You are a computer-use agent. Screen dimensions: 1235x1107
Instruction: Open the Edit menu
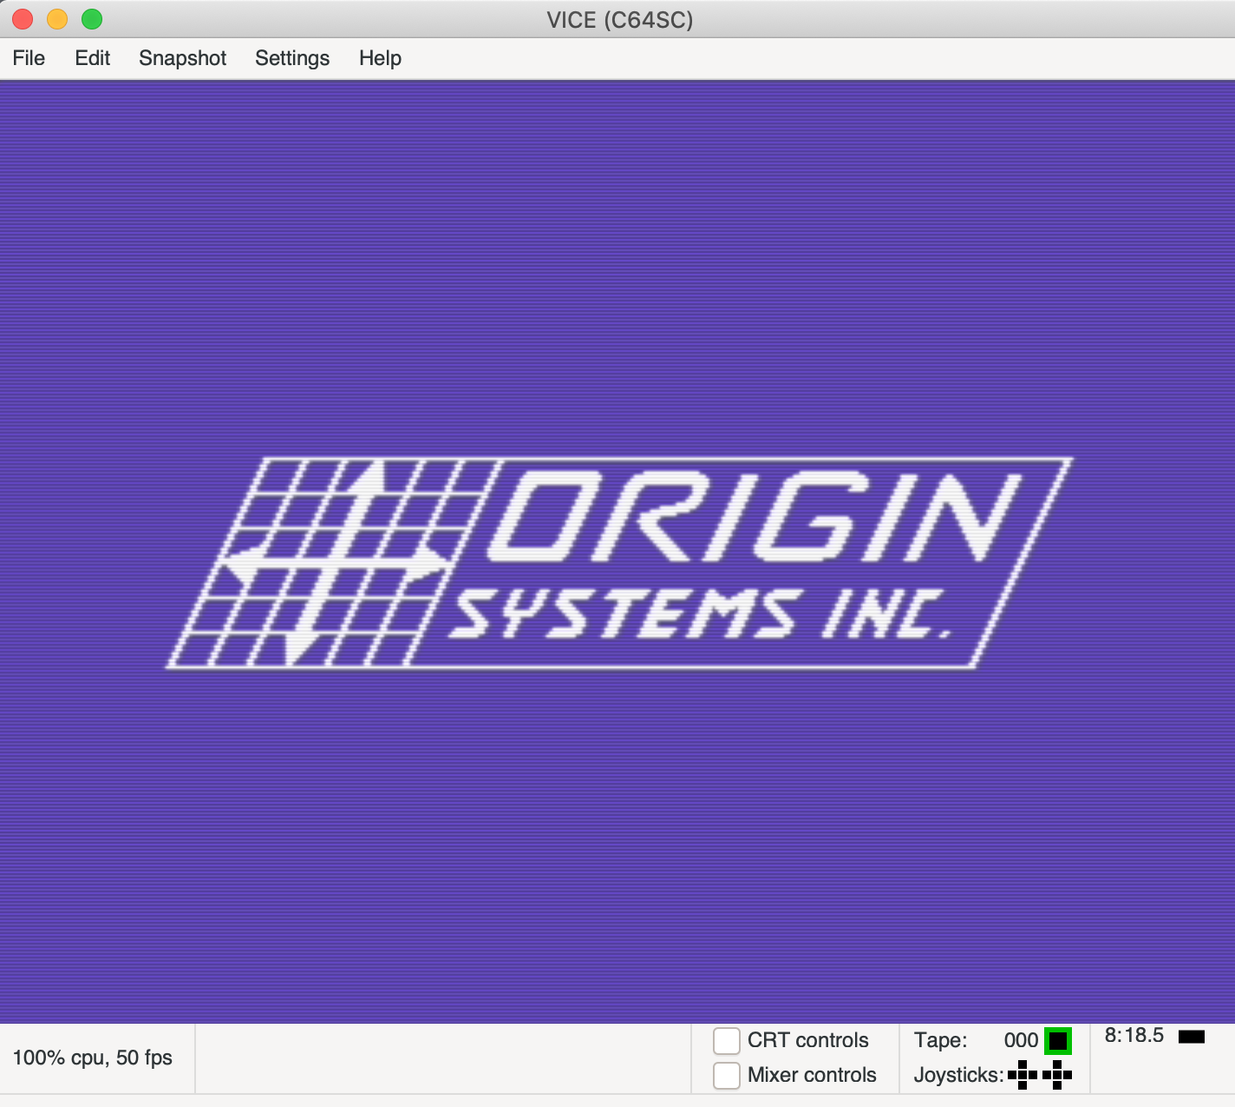[x=92, y=58]
